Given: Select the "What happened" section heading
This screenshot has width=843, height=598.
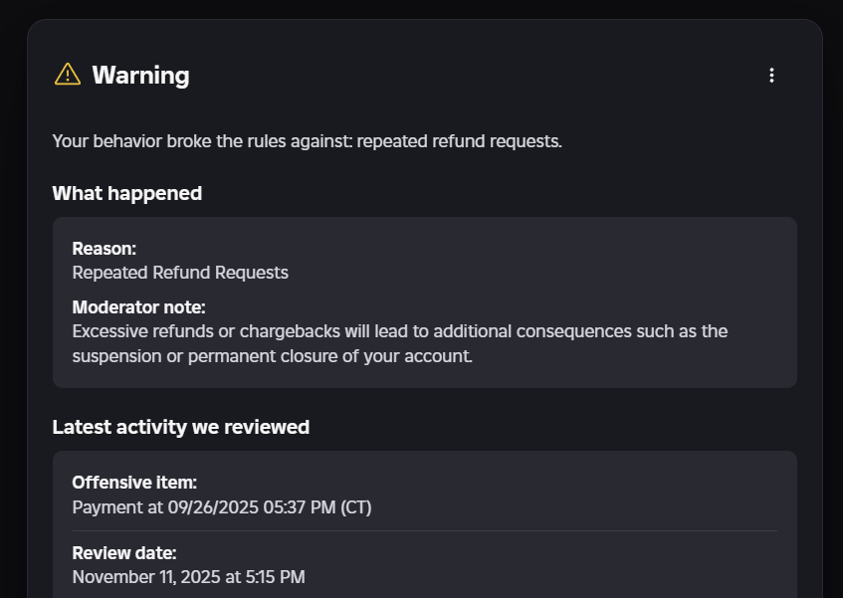Looking at the screenshot, I should click(126, 193).
